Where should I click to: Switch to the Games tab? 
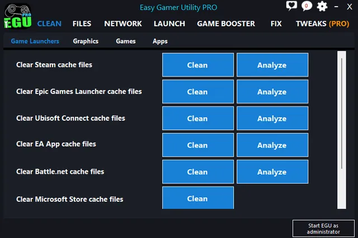(125, 41)
